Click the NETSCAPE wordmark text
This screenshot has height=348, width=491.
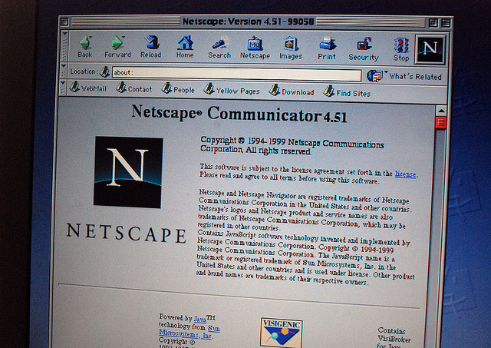click(127, 233)
